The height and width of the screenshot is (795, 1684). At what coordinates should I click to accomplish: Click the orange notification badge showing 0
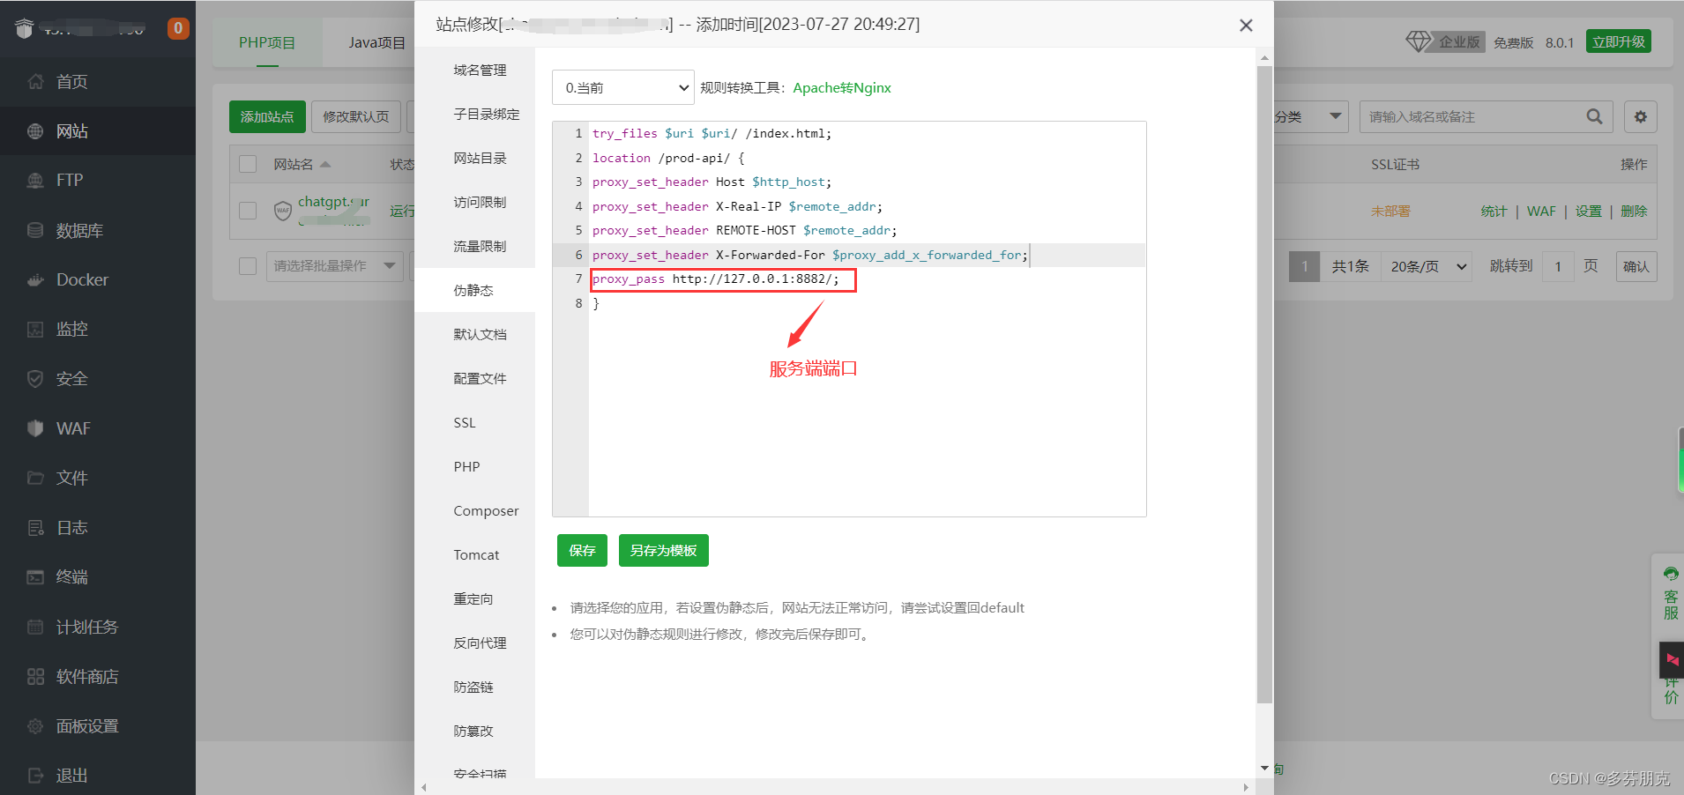tap(178, 28)
